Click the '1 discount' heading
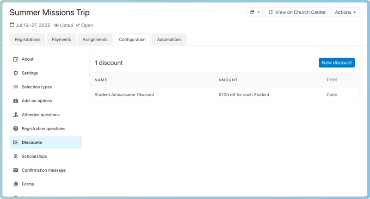 pos(109,63)
